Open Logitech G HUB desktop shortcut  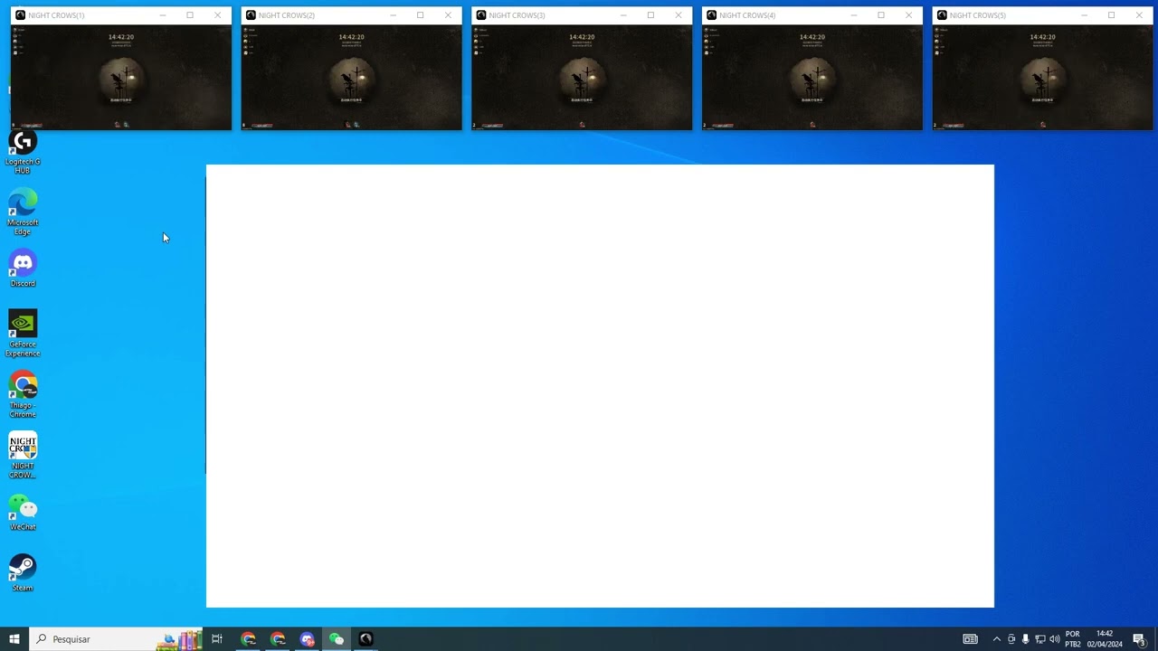[23, 151]
